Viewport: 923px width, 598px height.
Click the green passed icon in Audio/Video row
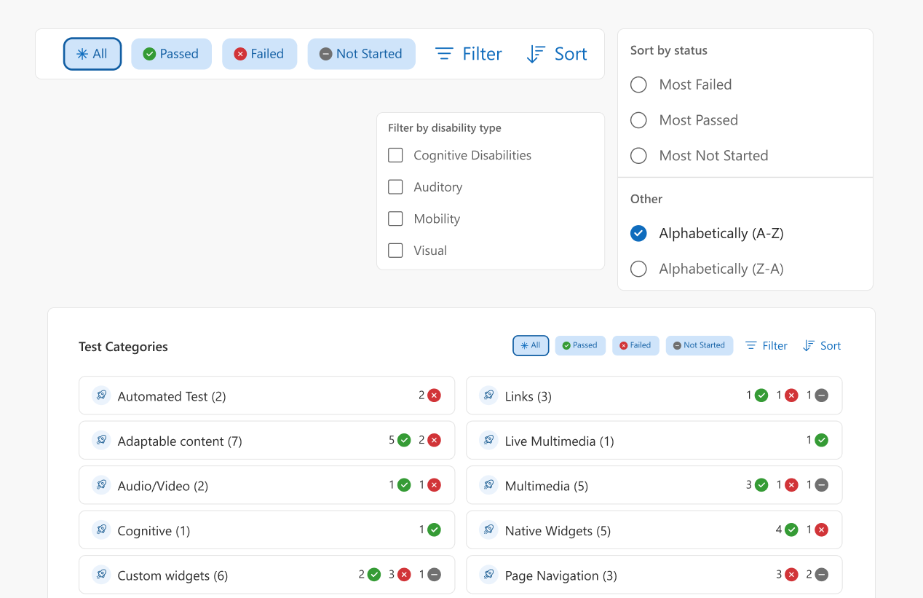click(404, 485)
